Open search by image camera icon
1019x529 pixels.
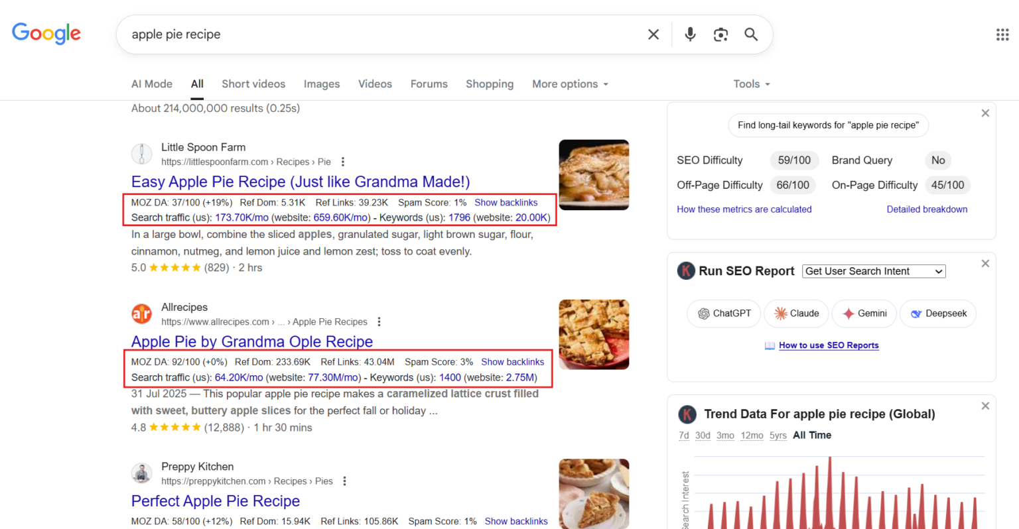click(720, 34)
